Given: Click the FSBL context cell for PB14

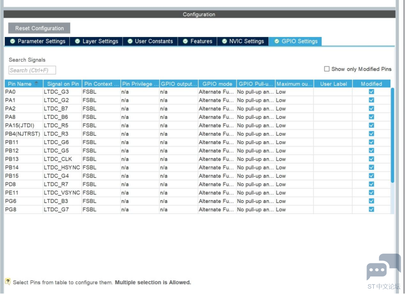Looking at the screenshot, I should [101, 167].
